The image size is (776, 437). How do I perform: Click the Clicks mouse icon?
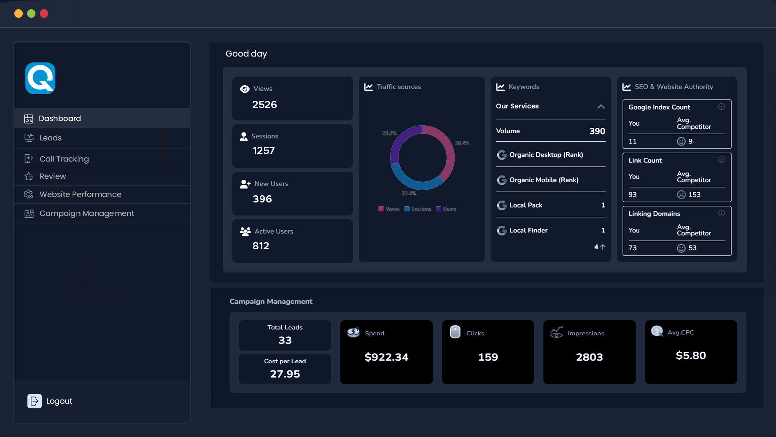tap(455, 332)
